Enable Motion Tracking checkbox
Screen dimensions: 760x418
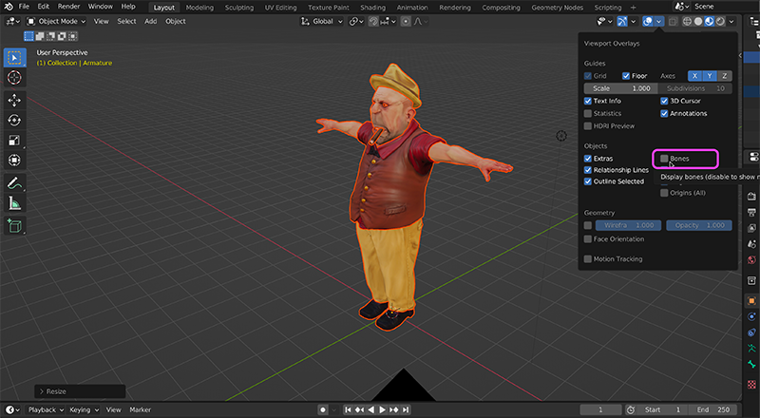tap(587, 259)
